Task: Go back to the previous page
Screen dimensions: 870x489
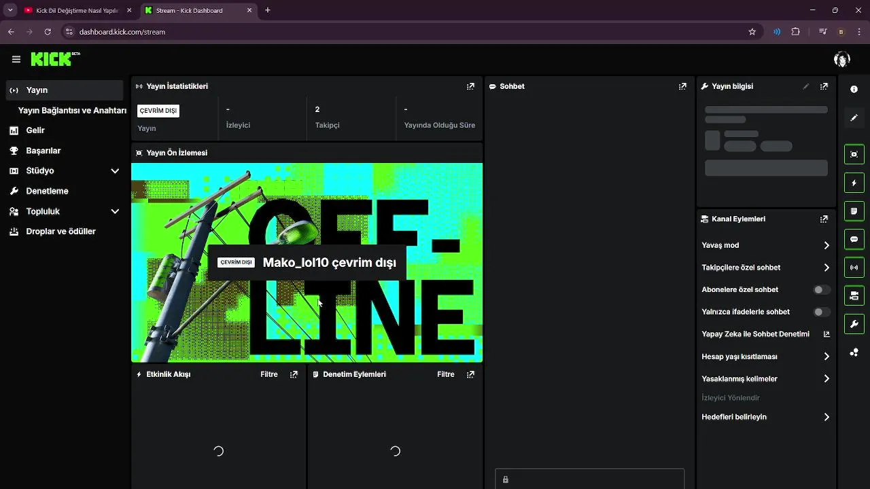Action: pyautogui.click(x=11, y=32)
